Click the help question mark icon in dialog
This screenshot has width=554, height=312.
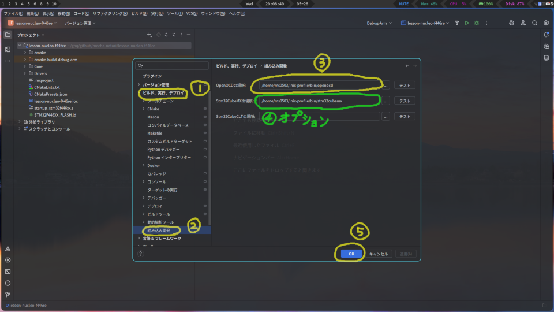(141, 253)
